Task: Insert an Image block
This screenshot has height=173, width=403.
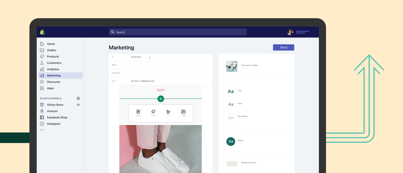Action: point(183,113)
